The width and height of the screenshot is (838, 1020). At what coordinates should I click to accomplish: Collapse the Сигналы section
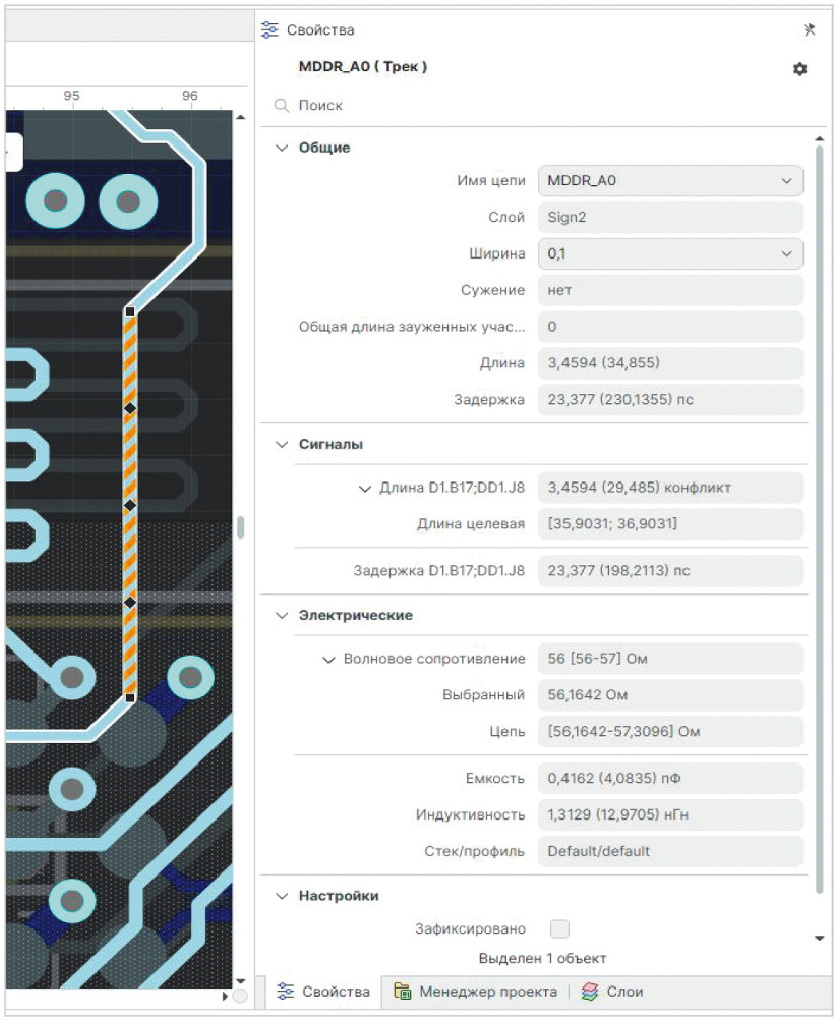coord(282,445)
